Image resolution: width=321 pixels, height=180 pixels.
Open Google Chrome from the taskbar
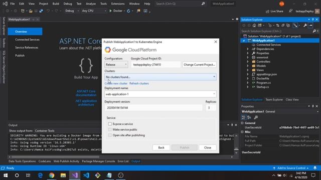click(52, 175)
